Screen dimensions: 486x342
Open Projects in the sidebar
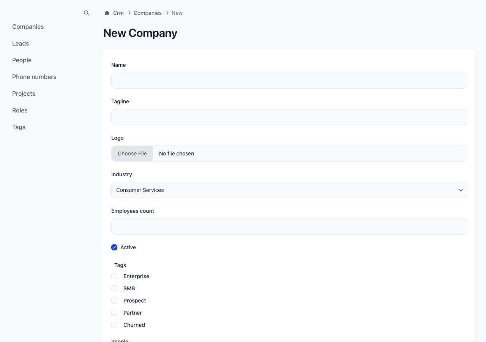click(x=24, y=93)
